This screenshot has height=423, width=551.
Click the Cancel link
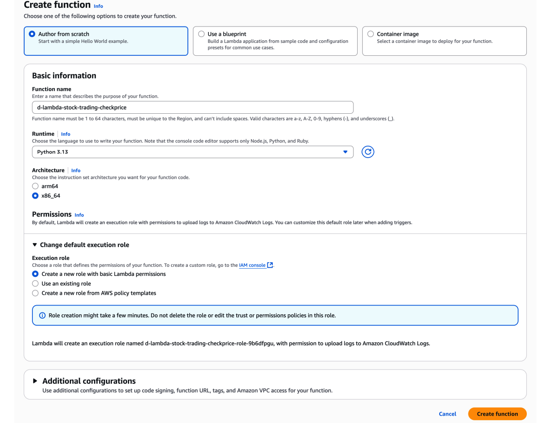[x=447, y=414]
